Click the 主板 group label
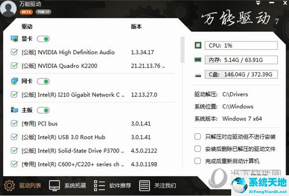Screen dimensions: 289x196 click(x=27, y=110)
